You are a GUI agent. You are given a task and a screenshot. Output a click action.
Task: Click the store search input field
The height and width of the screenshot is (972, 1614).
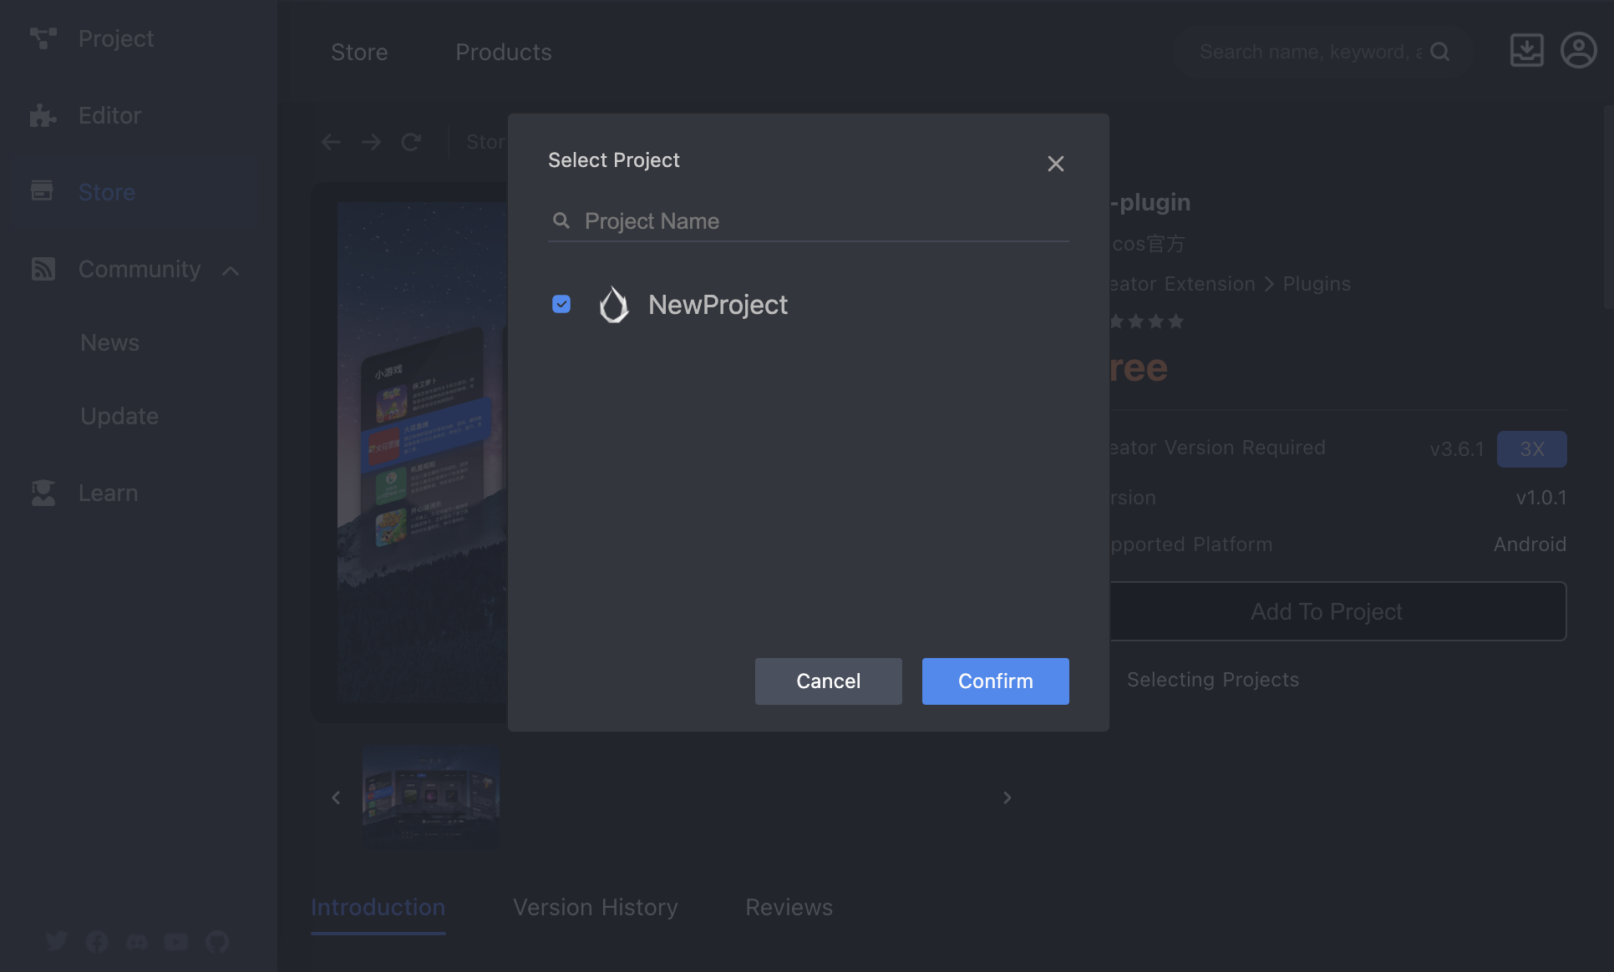tap(1311, 52)
